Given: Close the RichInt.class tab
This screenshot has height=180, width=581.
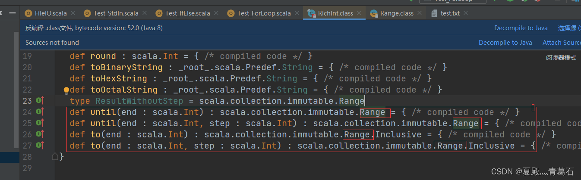Looking at the screenshot, I should pos(359,13).
